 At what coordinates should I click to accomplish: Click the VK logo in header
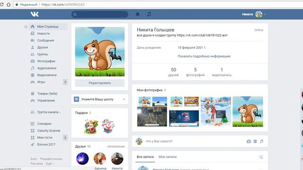pyautogui.click(x=35, y=14)
